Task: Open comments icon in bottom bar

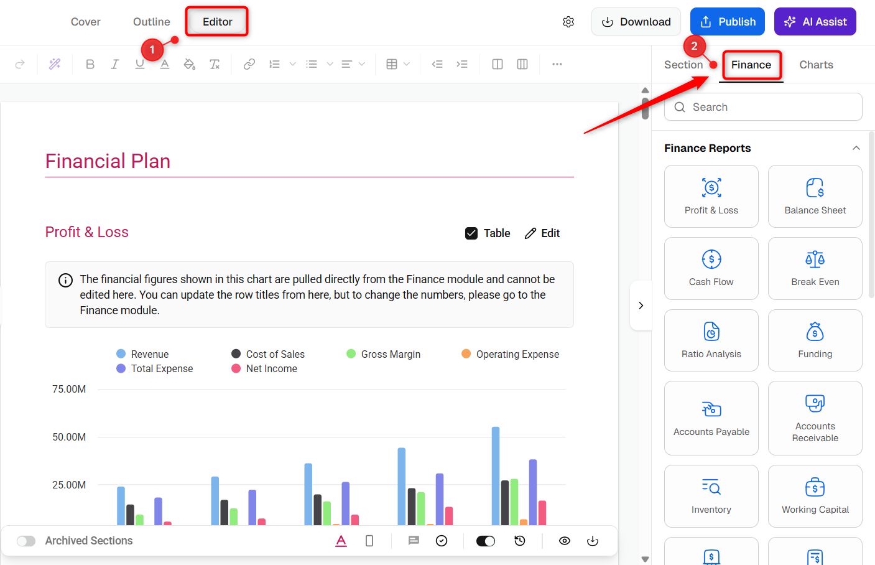Action: [414, 541]
